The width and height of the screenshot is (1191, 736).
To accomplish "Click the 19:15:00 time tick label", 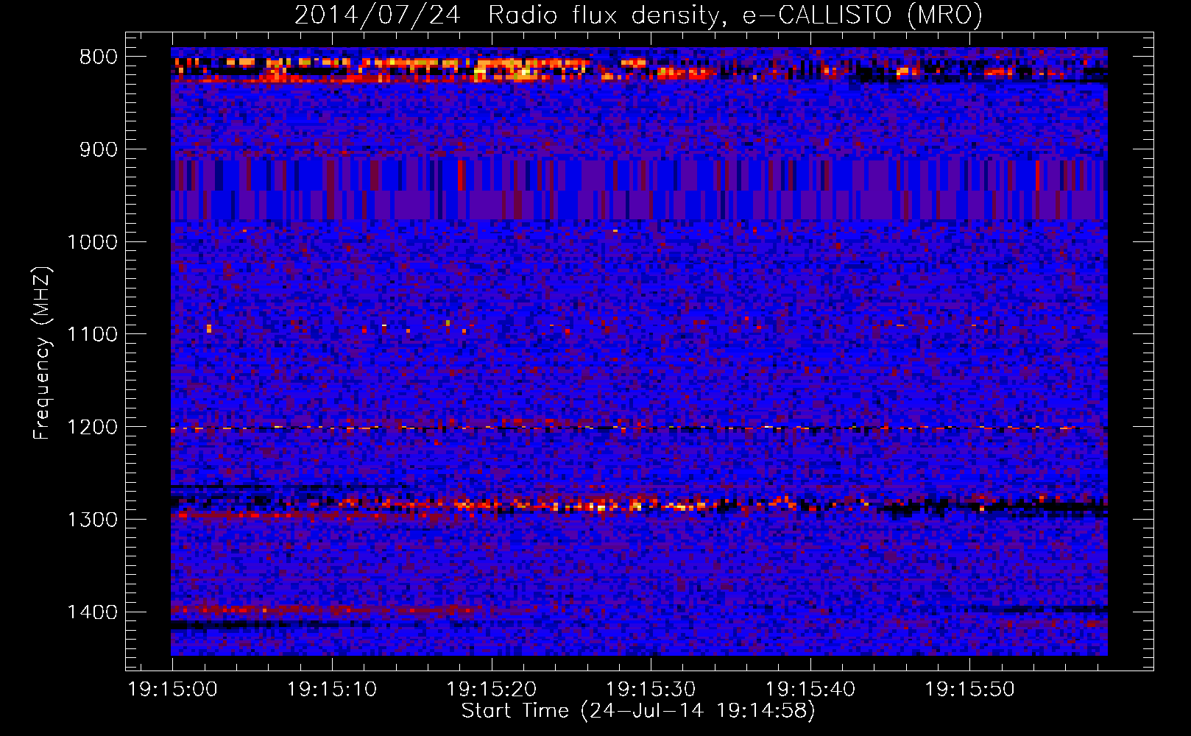I will [172, 690].
